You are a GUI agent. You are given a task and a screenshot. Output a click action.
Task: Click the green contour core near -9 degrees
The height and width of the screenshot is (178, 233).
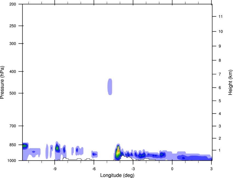click(x=57, y=148)
